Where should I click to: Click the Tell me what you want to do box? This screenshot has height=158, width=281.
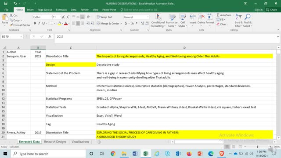[x=140, y=10]
